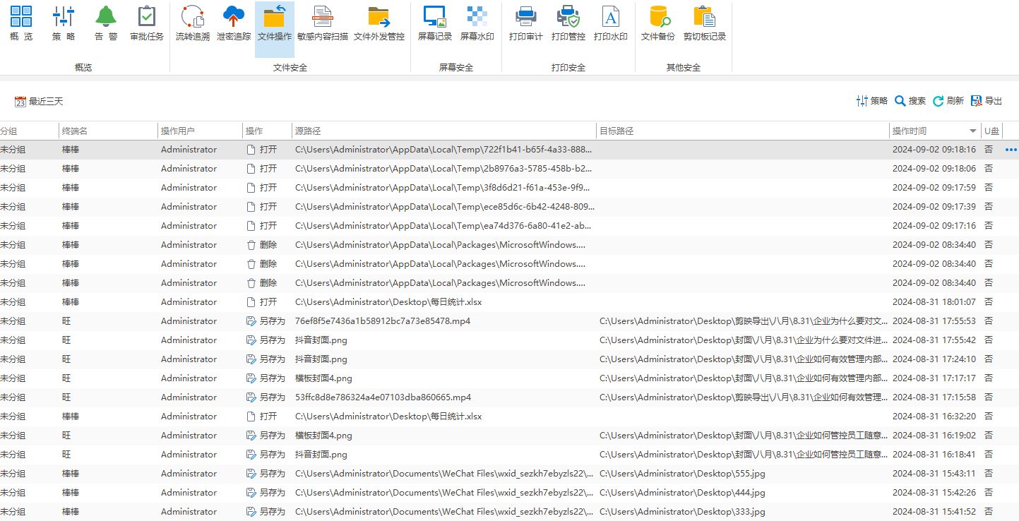The image size is (1019, 521).
Task: Click the 最近三天 date range filter
Action: pos(39,102)
